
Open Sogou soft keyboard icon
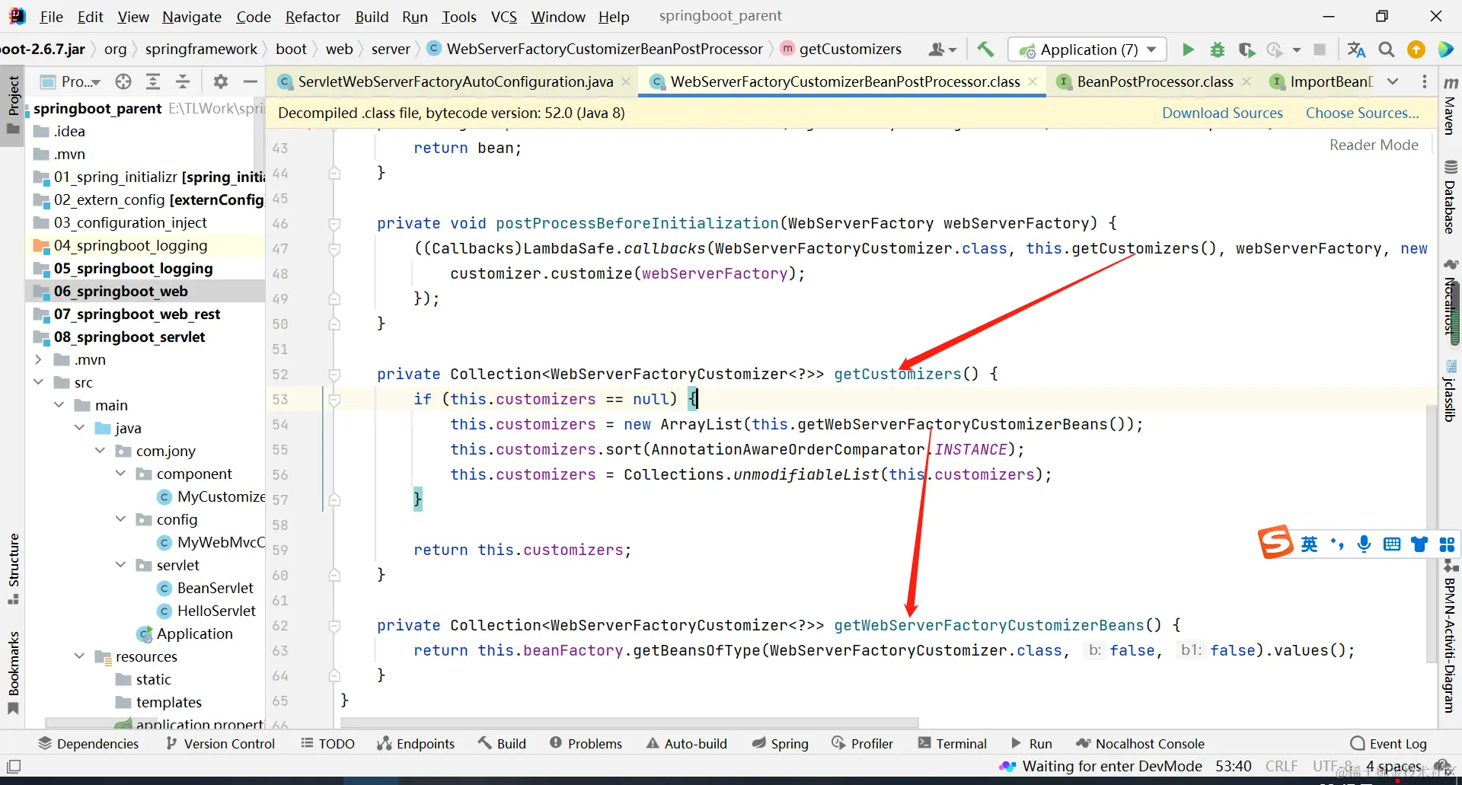[x=1392, y=544]
